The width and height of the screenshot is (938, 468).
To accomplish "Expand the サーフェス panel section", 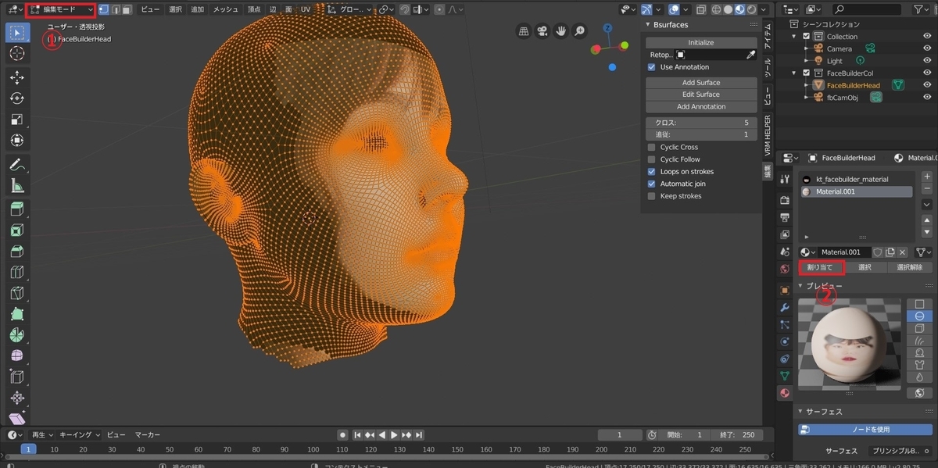I will (824, 412).
